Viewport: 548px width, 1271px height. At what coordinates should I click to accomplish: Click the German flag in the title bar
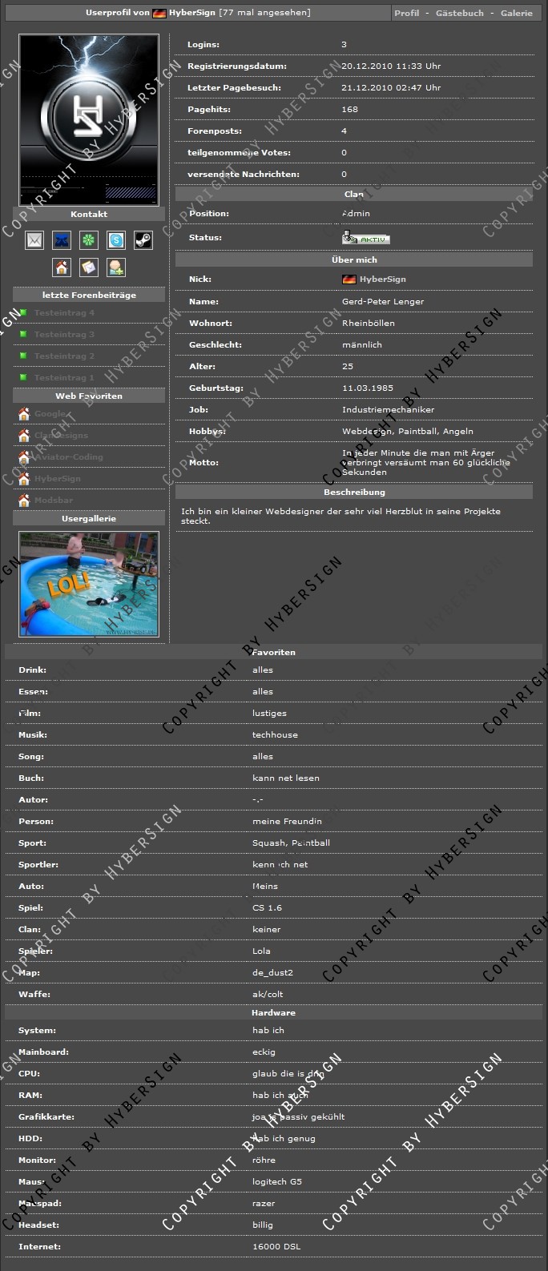(159, 13)
